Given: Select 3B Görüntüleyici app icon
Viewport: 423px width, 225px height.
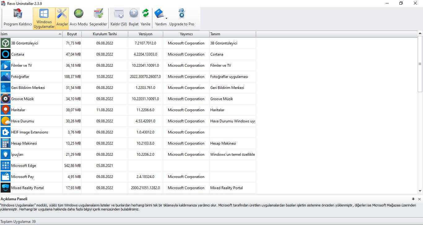Looking at the screenshot, I should (x=6, y=43).
